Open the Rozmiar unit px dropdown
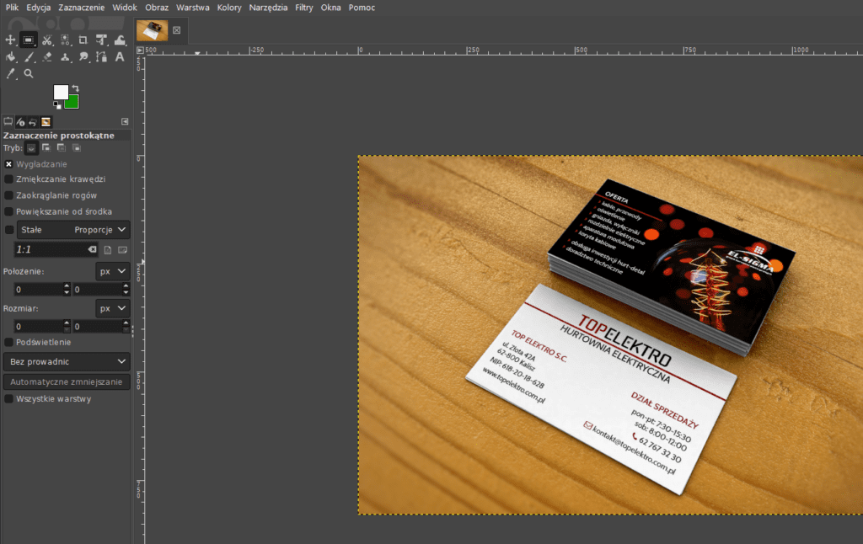863x544 pixels. coord(113,308)
